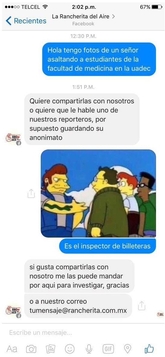Go back to Recientes
Viewport: 165px width, 357px height.
tap(26, 21)
